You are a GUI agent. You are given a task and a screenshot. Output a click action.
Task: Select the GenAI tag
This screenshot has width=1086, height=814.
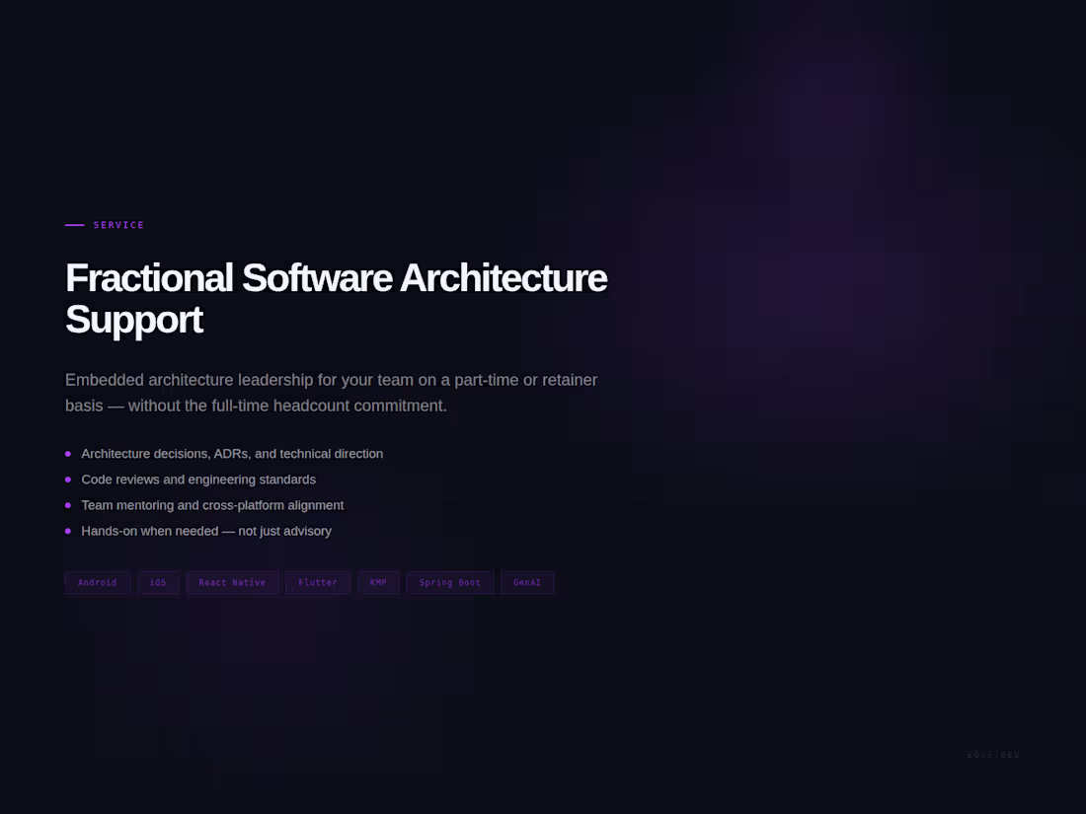point(527,582)
